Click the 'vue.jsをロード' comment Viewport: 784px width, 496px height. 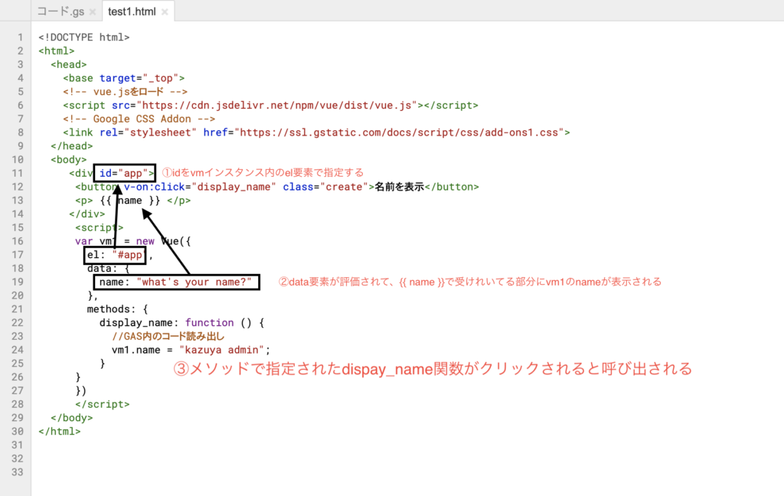click(125, 92)
